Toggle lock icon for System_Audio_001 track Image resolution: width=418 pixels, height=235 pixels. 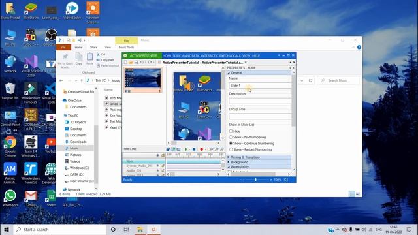tap(163, 166)
